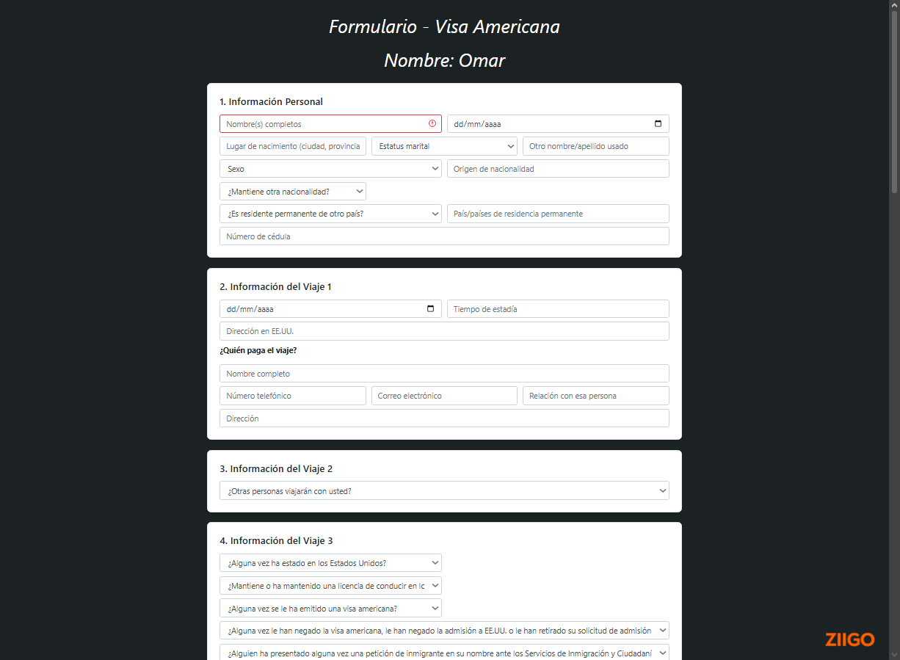Click the ZIIGO logo
This screenshot has width=900, height=660.
point(849,639)
